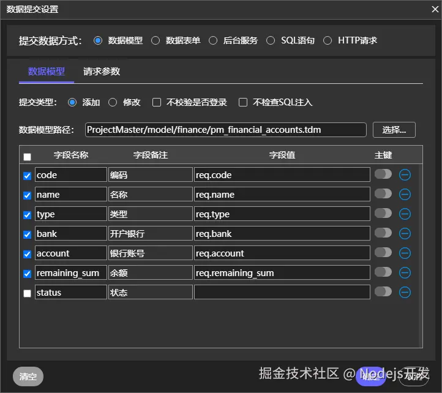Click the 状态 remark input
Viewport: 442px width, 393px height.
point(151,293)
